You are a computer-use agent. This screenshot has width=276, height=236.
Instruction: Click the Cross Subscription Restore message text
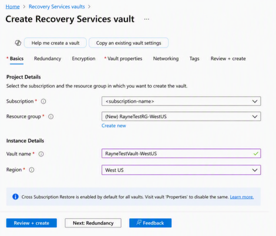[125, 197]
